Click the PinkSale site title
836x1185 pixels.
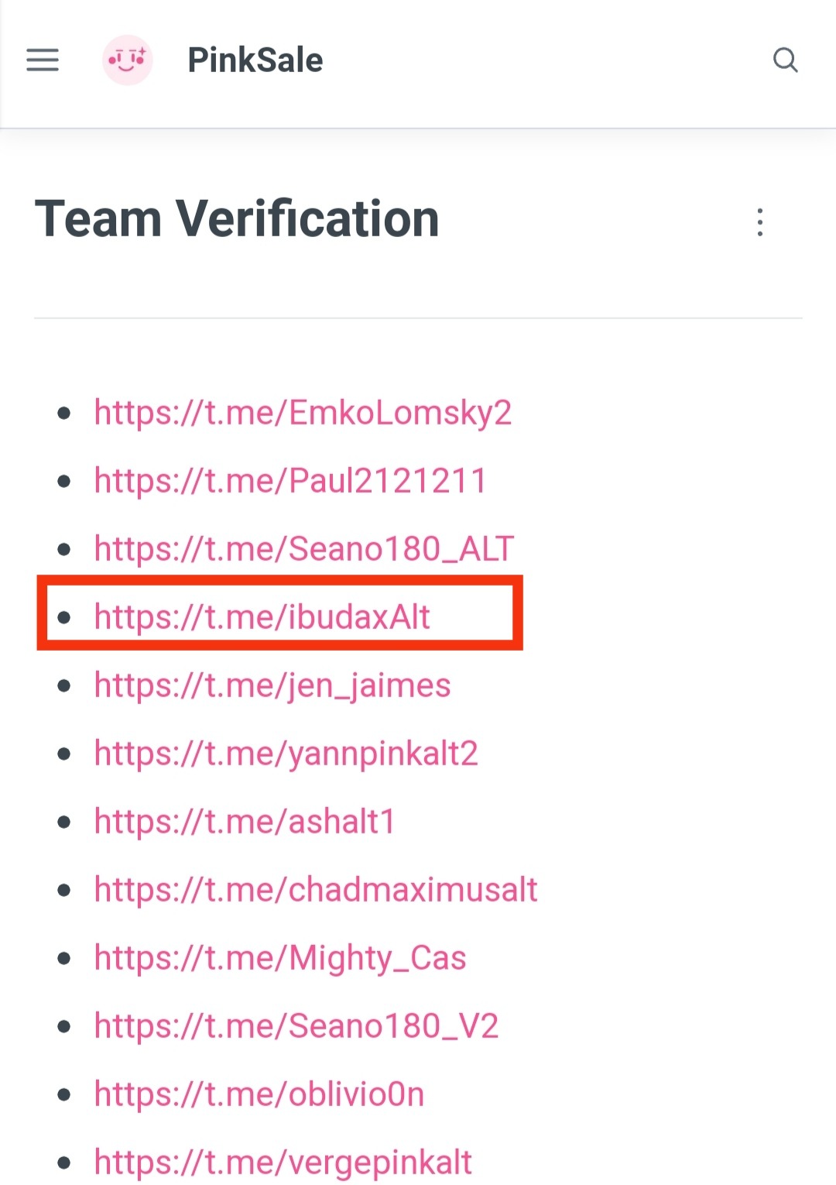click(255, 60)
